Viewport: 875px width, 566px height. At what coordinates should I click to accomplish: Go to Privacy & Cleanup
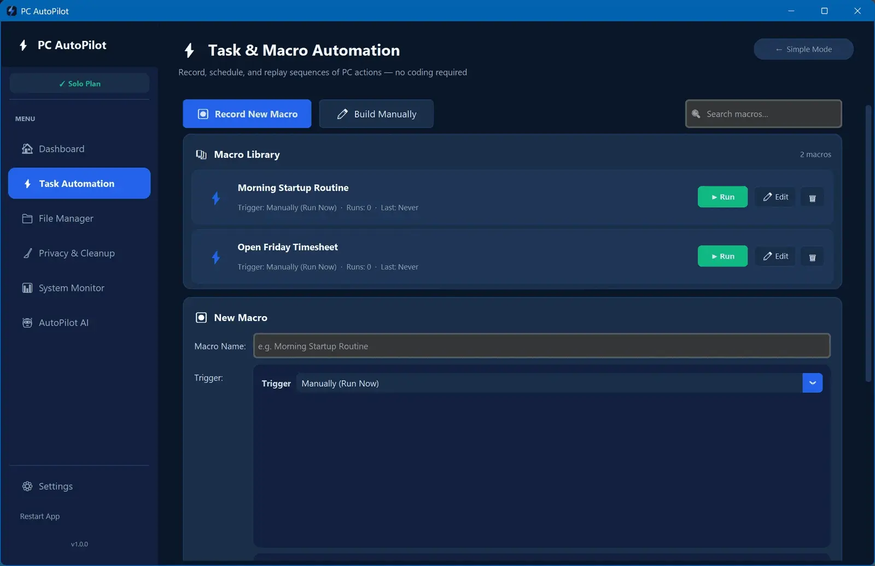point(79,253)
